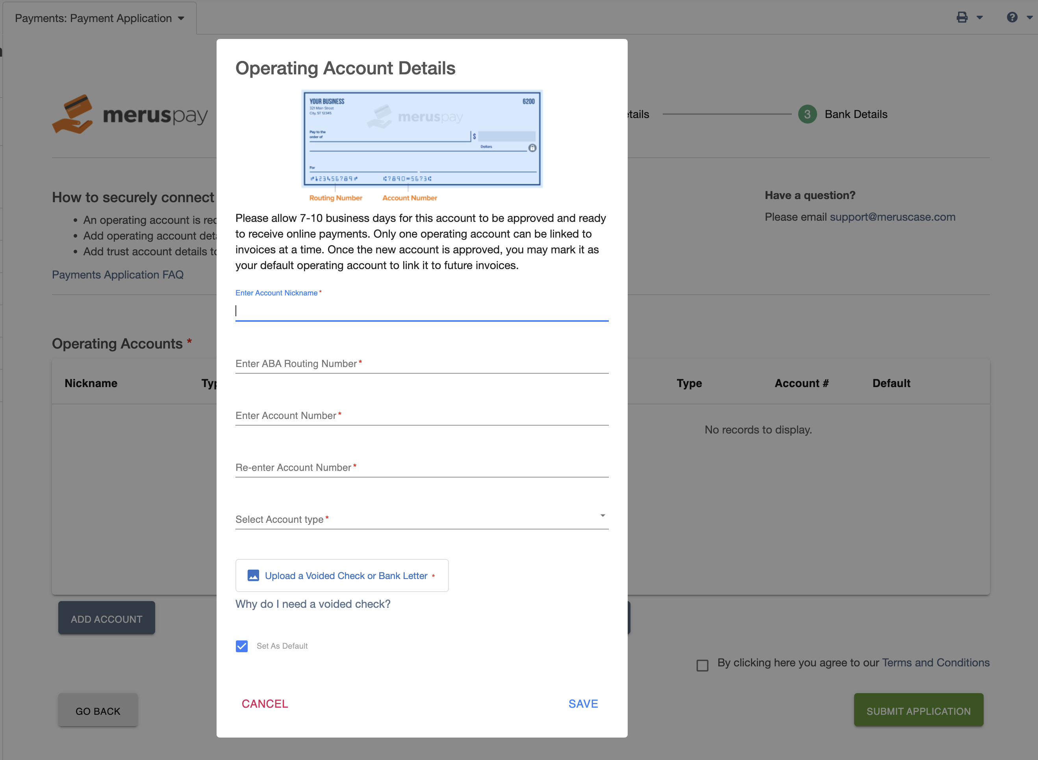Navigate to Bank Details tab step 3

click(808, 114)
